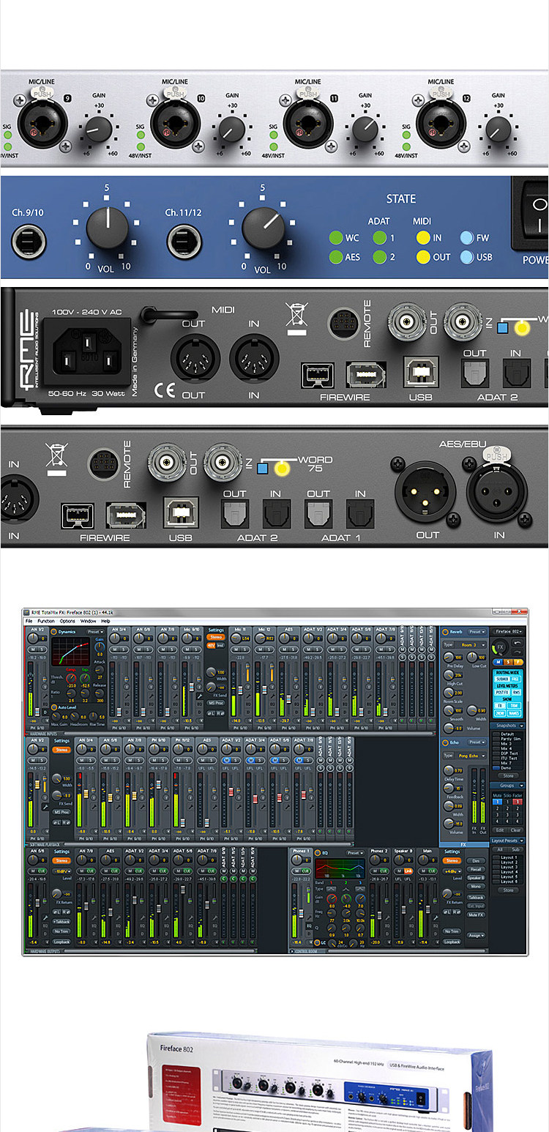Toggle Inst button in Mic 9/10 settings
This screenshot has width=549, height=1132.
pyautogui.click(x=220, y=645)
